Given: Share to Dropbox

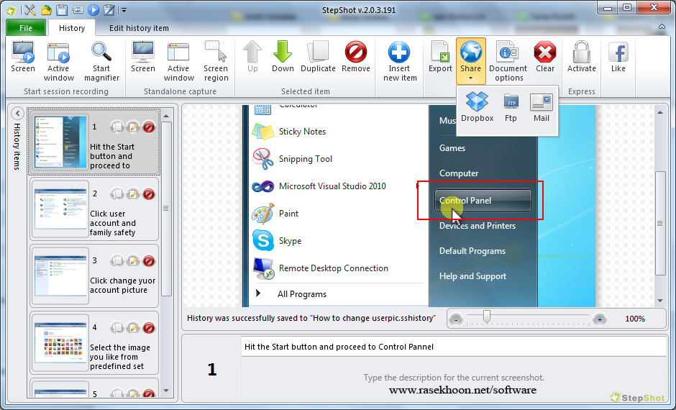Looking at the screenshot, I should click(477, 107).
